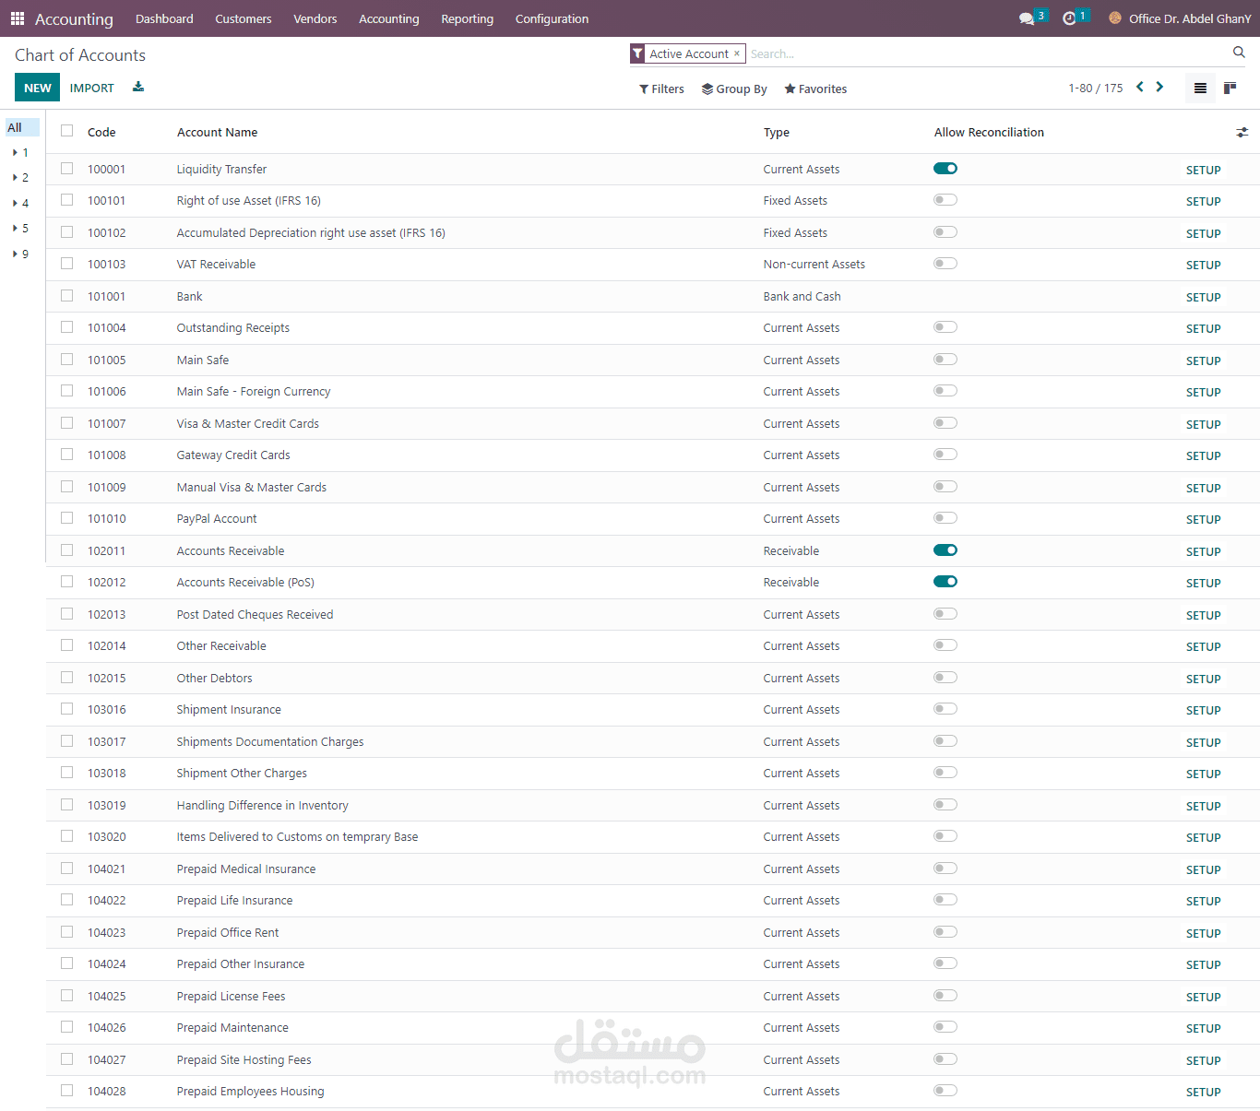This screenshot has height=1111, width=1260.
Task: Open the Favorites dropdown
Action: tap(815, 89)
